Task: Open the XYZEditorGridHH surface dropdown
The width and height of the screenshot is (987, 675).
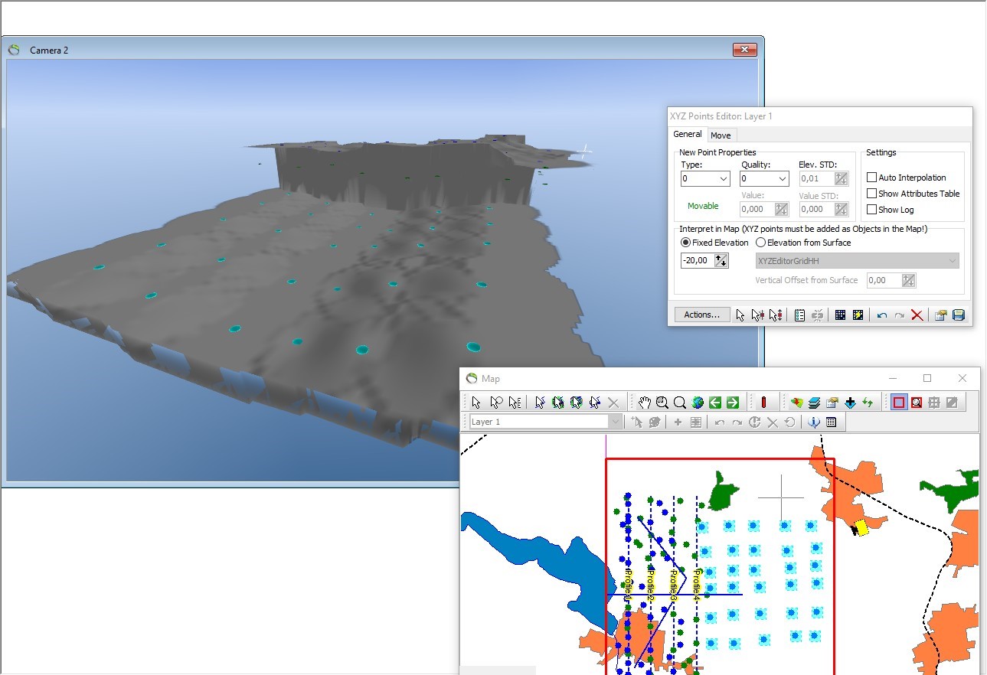Action: 857,261
